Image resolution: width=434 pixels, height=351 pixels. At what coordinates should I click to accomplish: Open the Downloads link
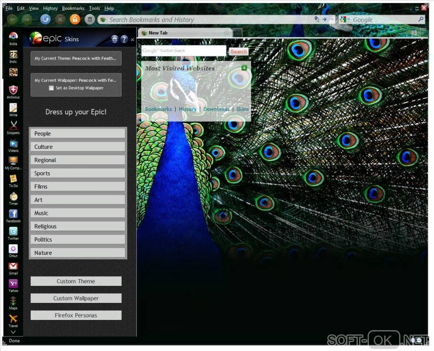(216, 109)
